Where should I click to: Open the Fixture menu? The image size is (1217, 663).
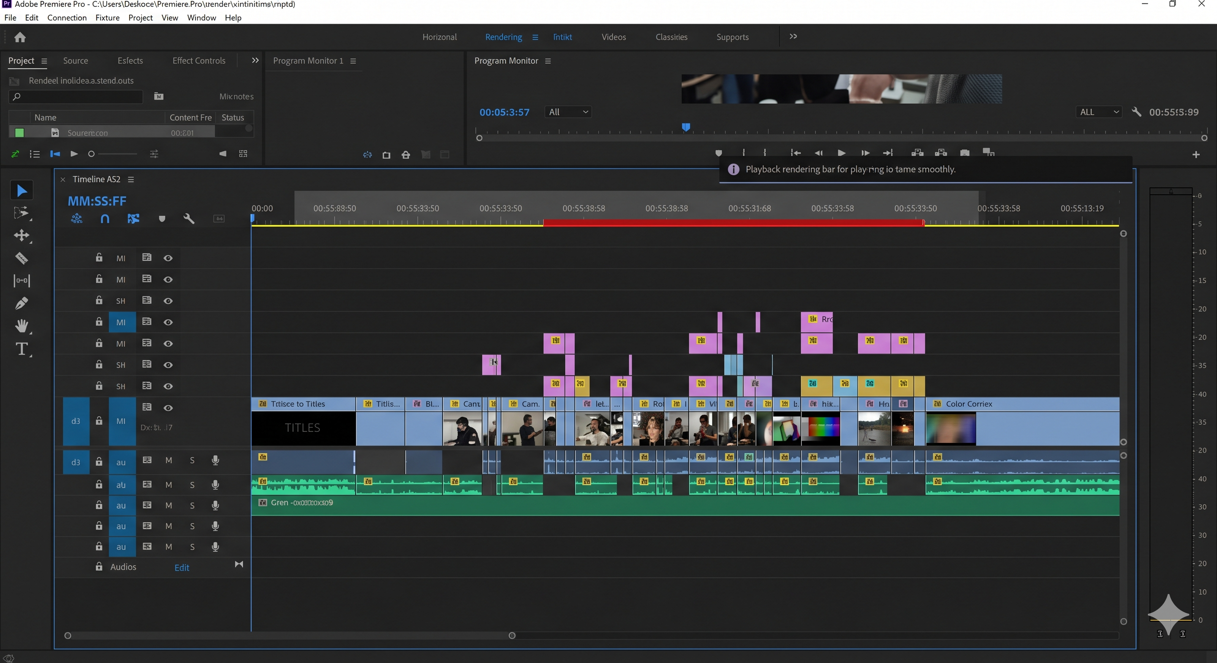coord(107,17)
